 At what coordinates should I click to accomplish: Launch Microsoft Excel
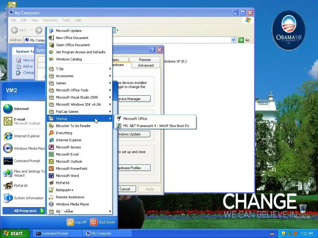point(79,154)
